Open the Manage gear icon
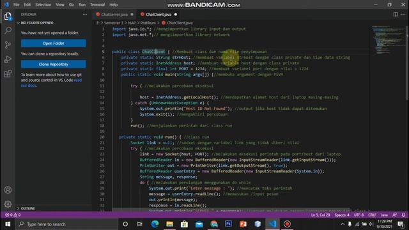 coord(8,204)
